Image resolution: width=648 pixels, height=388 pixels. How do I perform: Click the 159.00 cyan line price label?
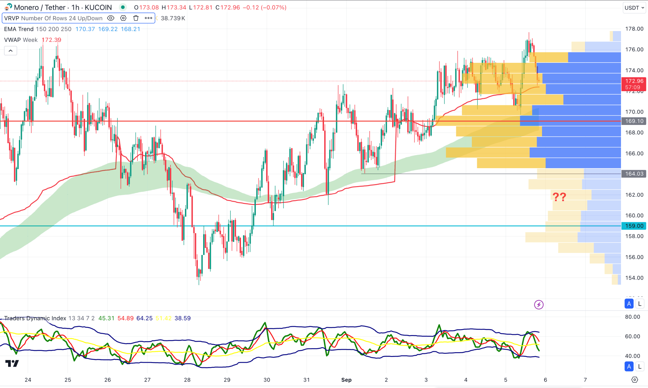click(634, 226)
